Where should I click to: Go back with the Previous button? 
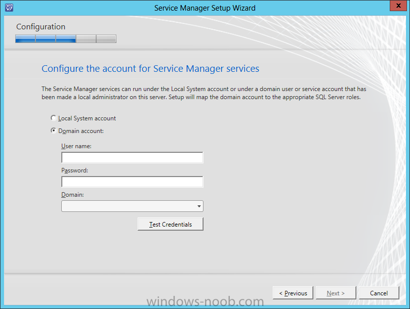point(293,293)
